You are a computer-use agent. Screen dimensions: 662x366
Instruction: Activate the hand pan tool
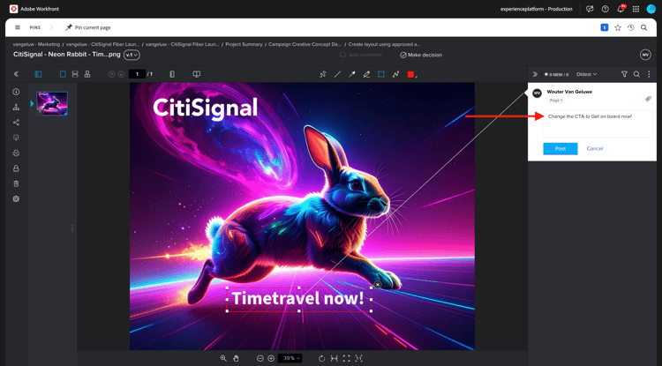(x=237, y=358)
